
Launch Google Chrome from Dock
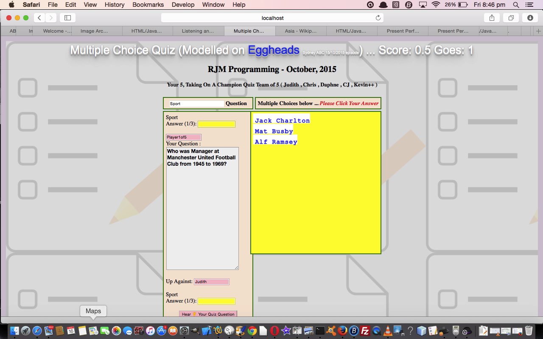tap(252, 331)
